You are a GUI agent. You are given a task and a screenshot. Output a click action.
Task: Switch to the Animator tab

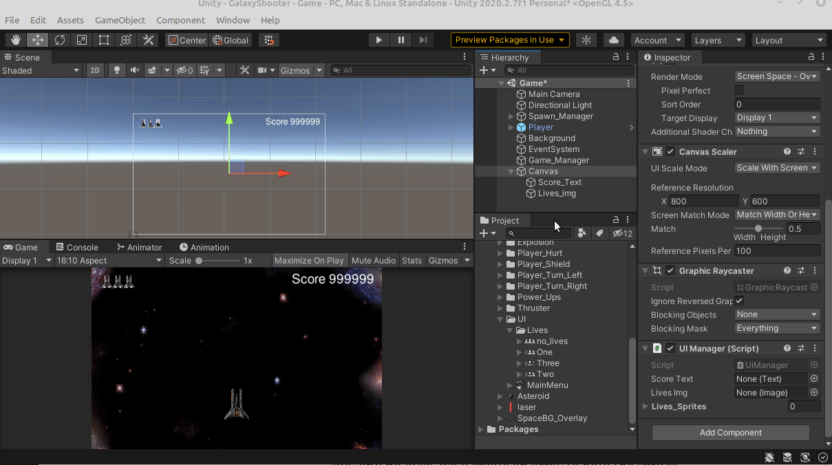(140, 247)
